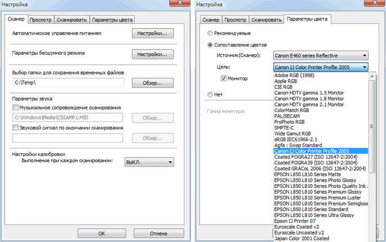Choose Coated FOGRA39 profile
The image size is (386, 242).
coord(321,163)
